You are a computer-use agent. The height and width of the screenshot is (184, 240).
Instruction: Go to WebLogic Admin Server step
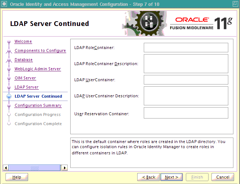point(38,69)
